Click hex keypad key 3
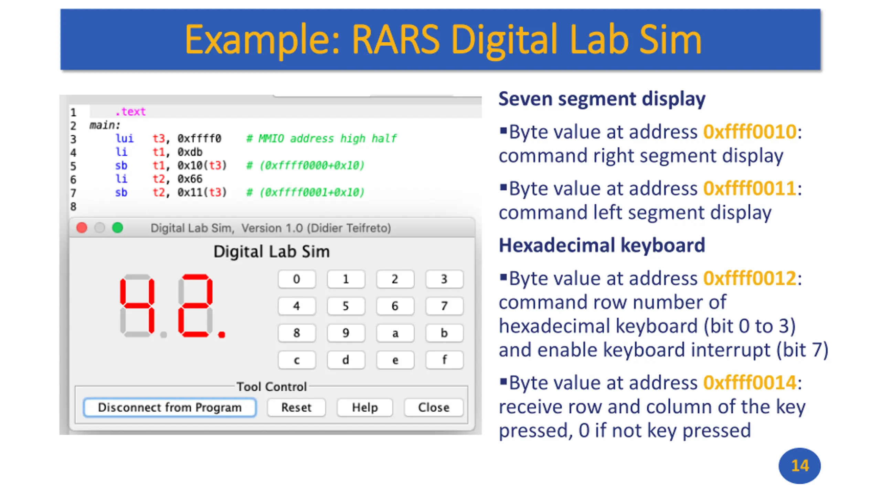Screen dimensions: 881x496 pyautogui.click(x=444, y=279)
